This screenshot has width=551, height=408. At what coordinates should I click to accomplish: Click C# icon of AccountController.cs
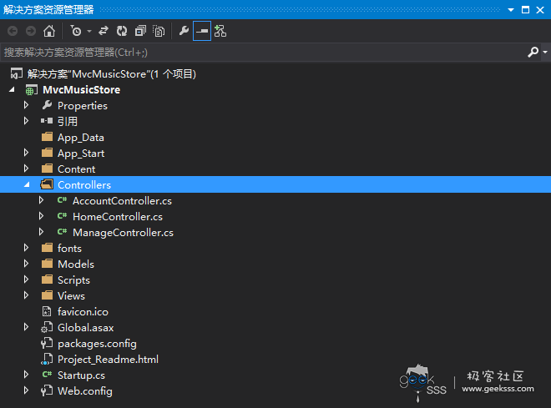63,200
